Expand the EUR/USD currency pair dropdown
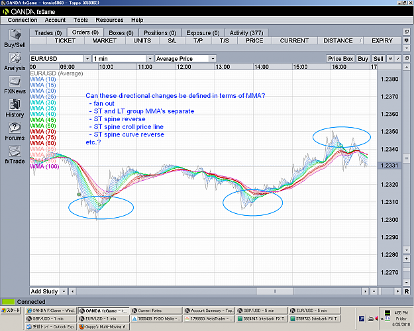414x331 pixels. point(87,59)
